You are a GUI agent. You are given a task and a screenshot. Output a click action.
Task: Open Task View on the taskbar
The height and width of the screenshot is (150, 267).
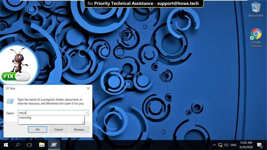(x=29, y=145)
